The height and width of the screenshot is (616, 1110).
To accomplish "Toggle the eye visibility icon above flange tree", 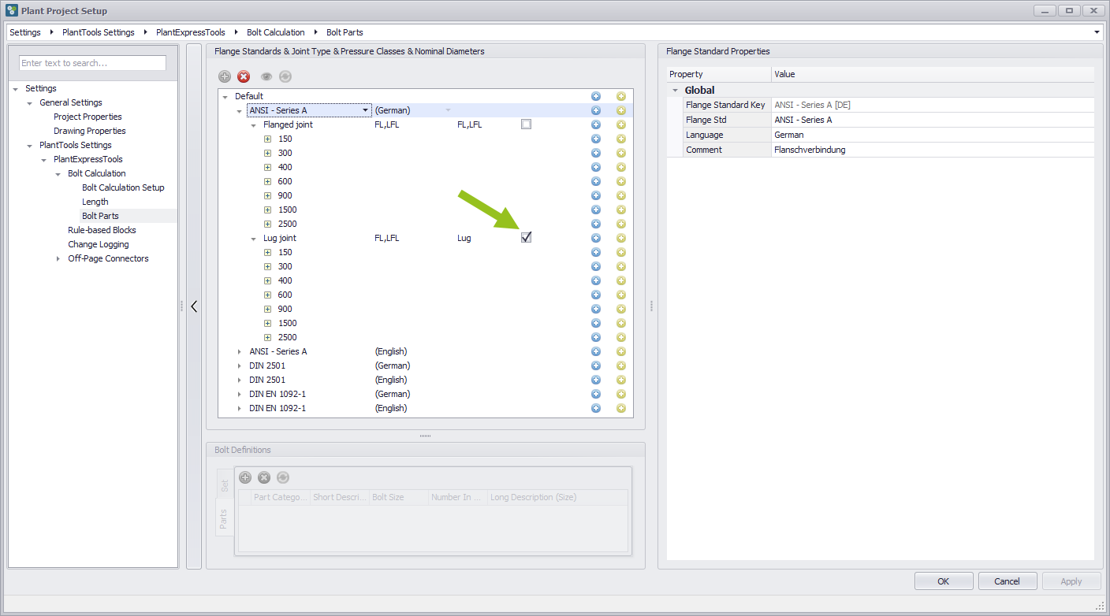I will click(x=266, y=76).
